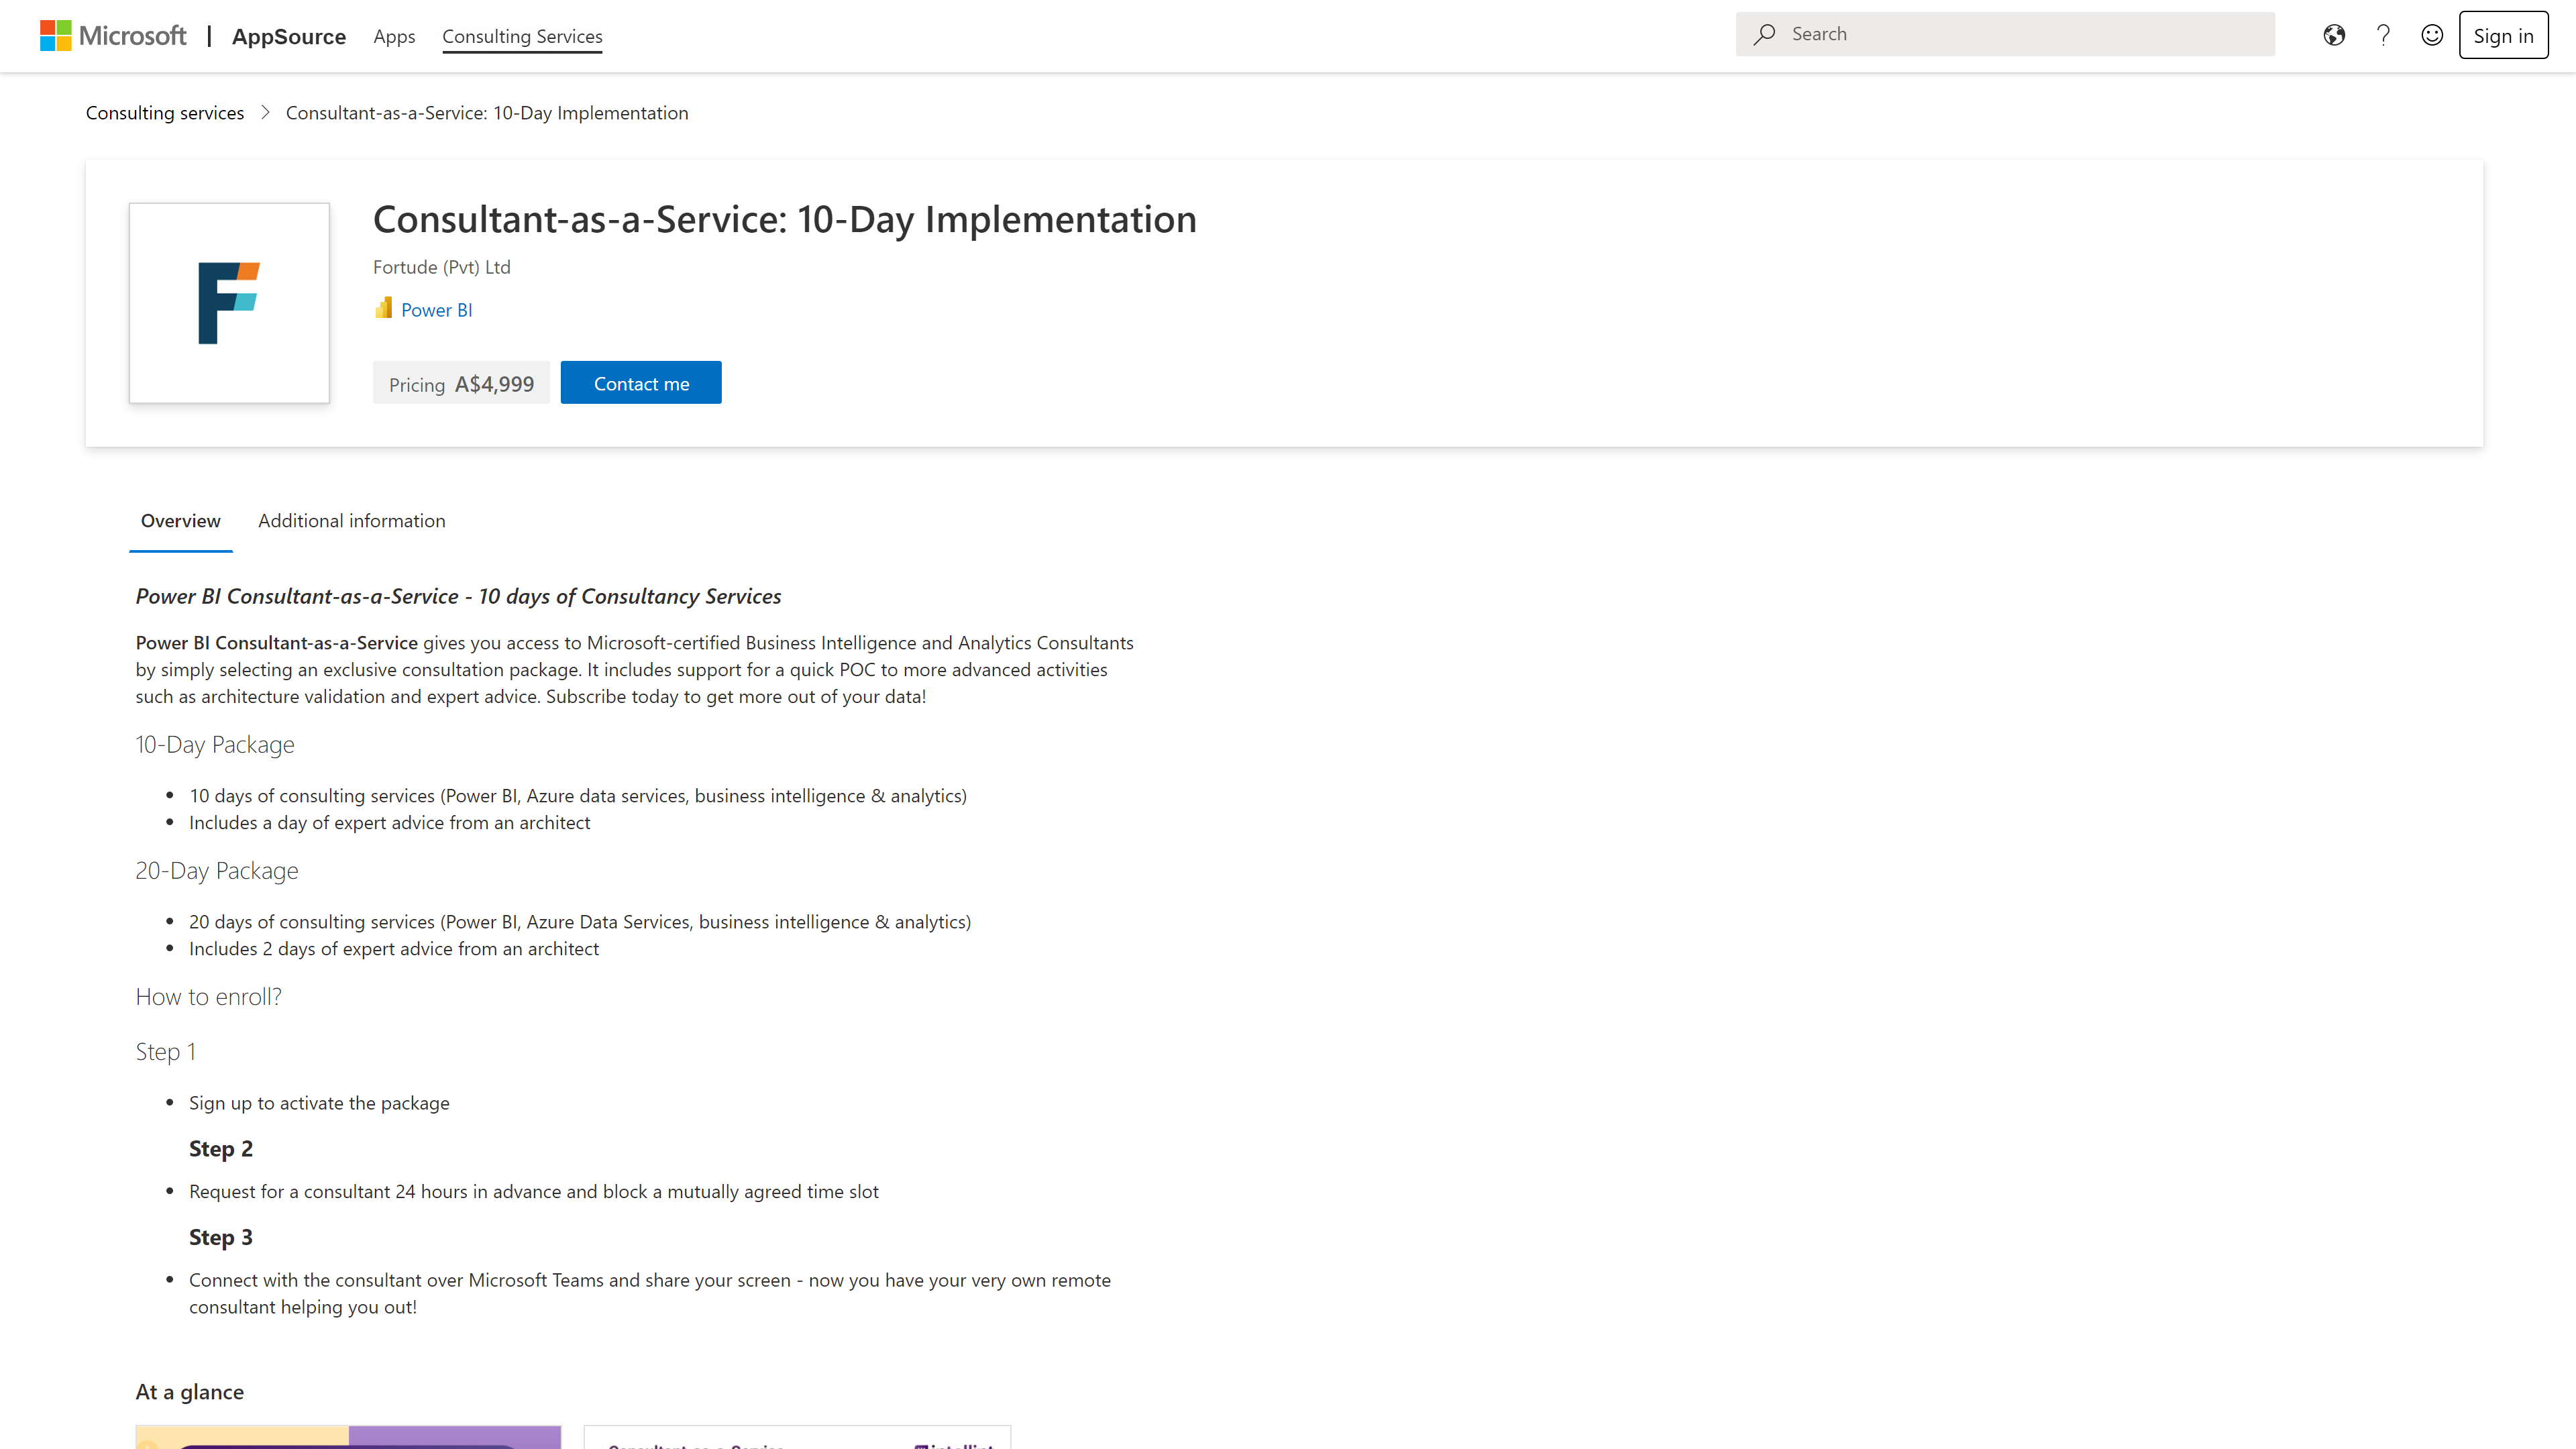
Task: Click the Sign in button
Action: 2503,36
